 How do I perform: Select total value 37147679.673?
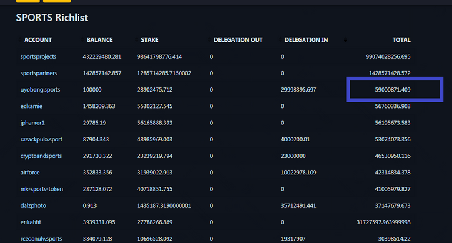(x=393, y=205)
